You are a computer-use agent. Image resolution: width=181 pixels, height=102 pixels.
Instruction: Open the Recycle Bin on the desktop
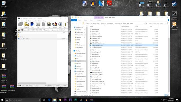pyautogui.click(x=4, y=4)
